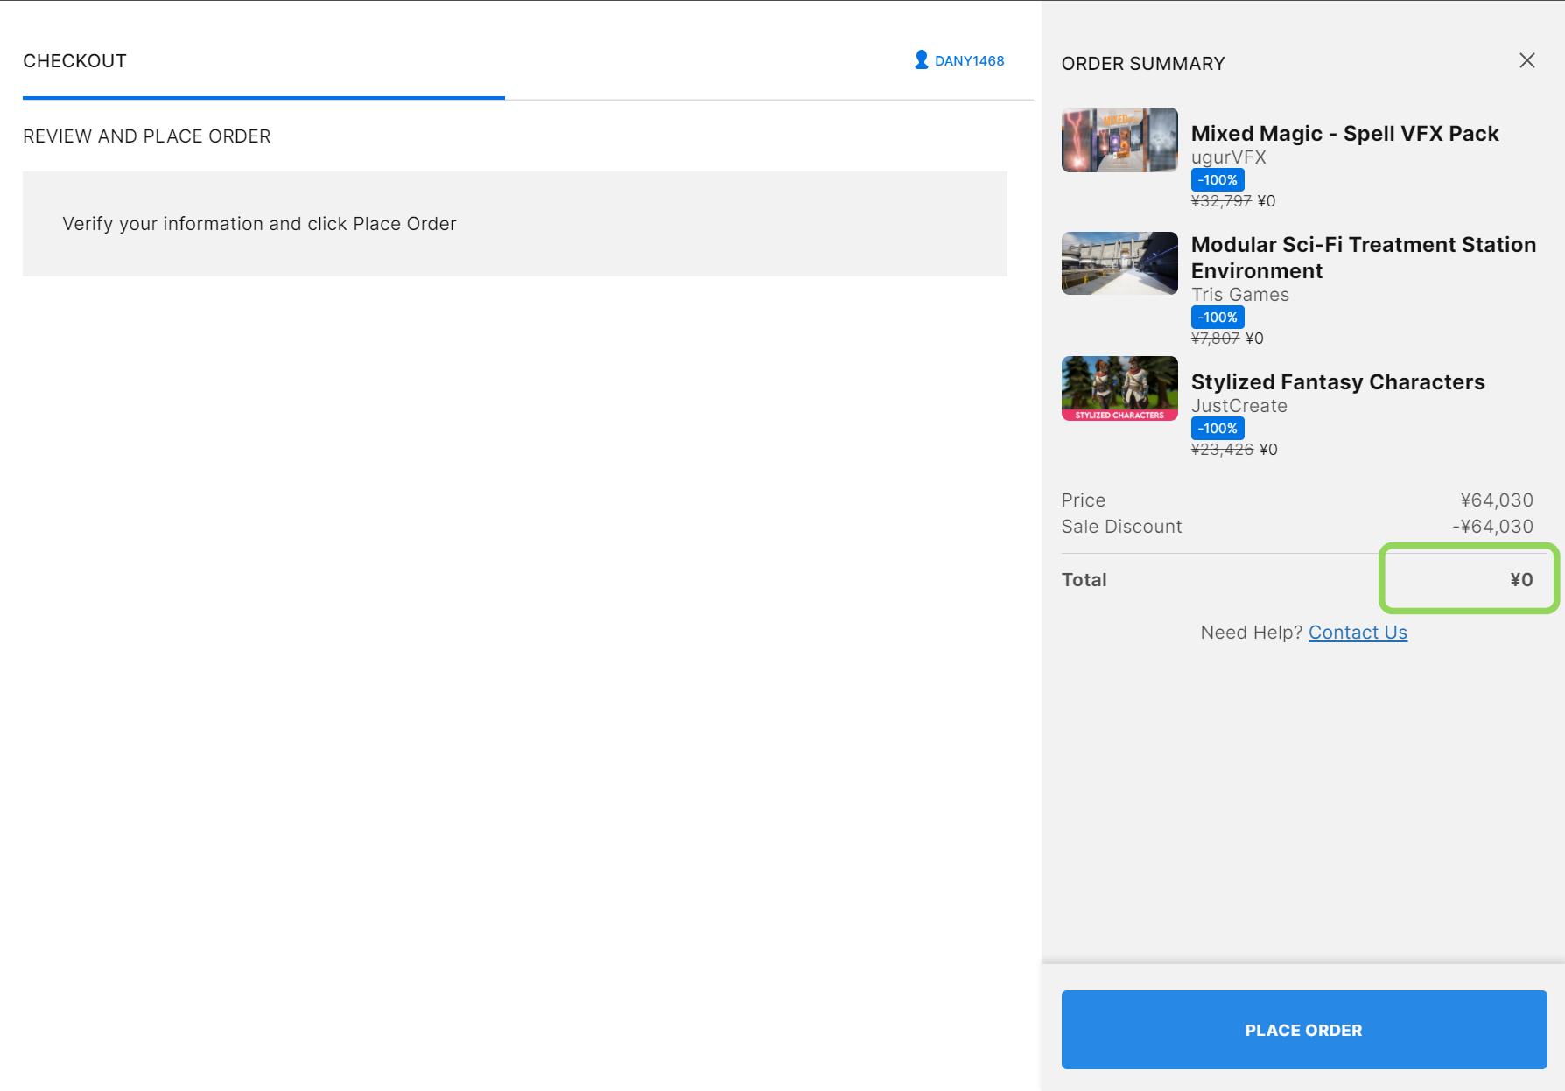
Task: Click the Tris Games seller name
Action: [1239, 295]
